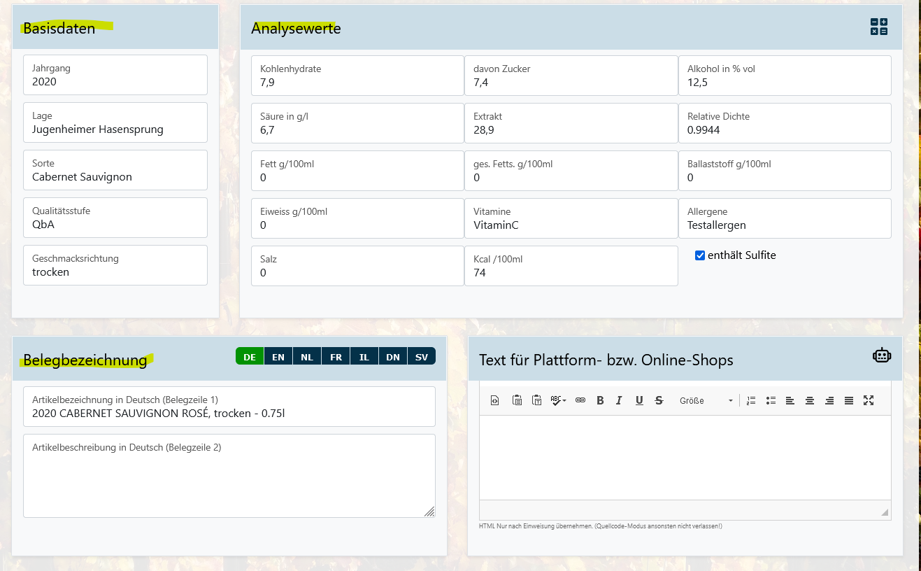921x571 pixels.
Task: Click the Alkohol in % vol field
Action: (785, 82)
